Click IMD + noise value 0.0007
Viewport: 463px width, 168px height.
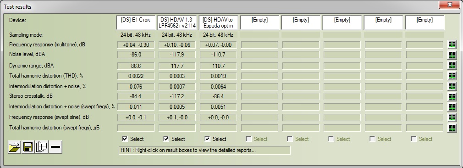(x=177, y=87)
